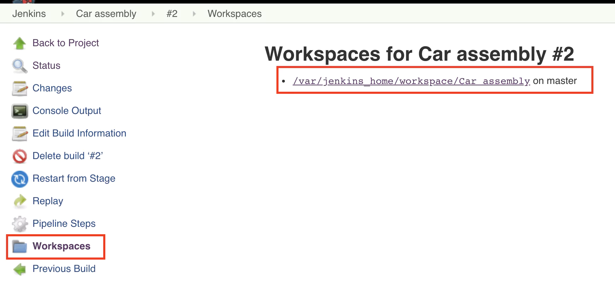Click the green curved-arrow Replay icon
The image size is (615, 297).
pyautogui.click(x=20, y=201)
